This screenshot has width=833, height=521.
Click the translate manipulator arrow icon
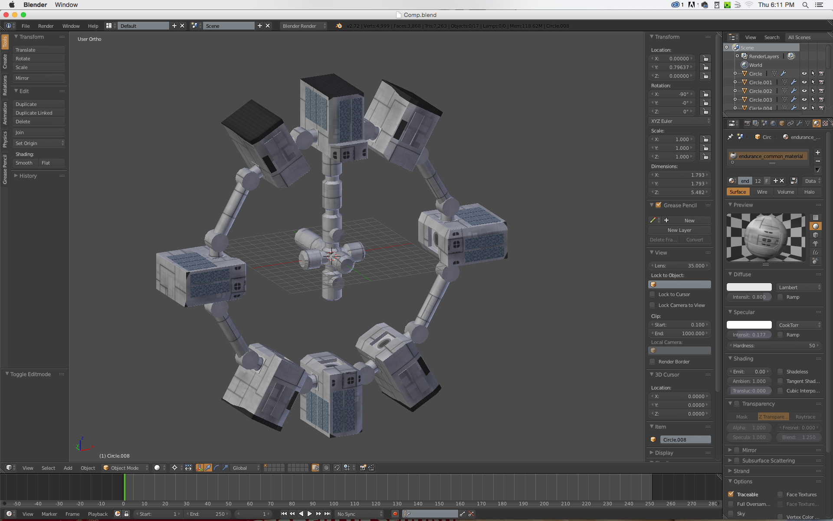coord(208,468)
